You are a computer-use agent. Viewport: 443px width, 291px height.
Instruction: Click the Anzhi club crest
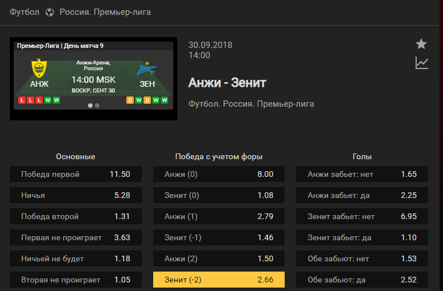[39, 68]
